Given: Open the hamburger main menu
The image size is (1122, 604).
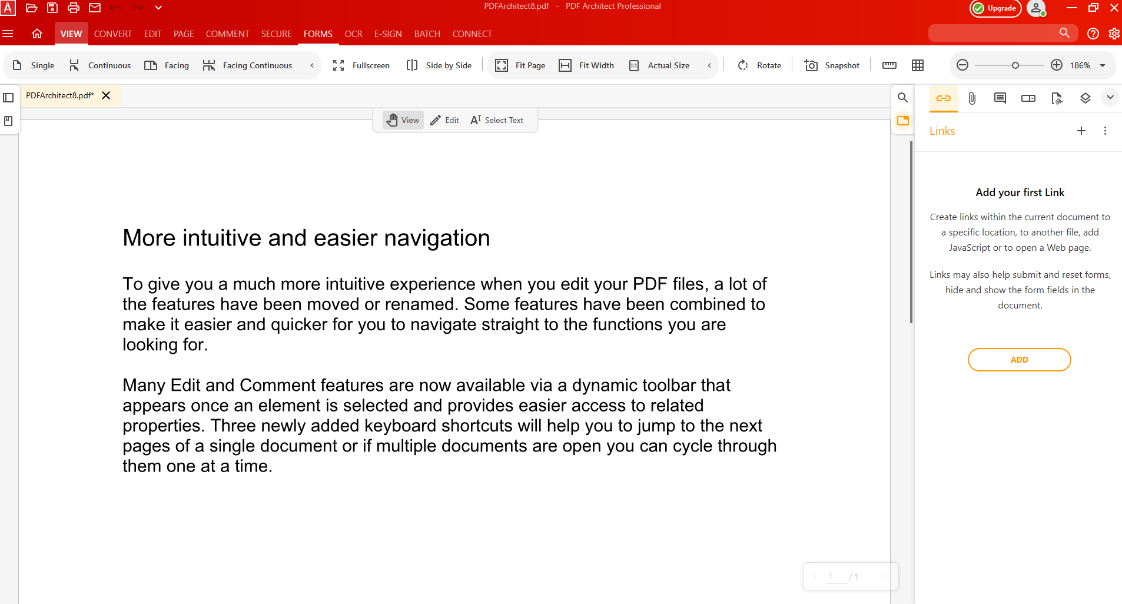Looking at the screenshot, I should [8, 34].
